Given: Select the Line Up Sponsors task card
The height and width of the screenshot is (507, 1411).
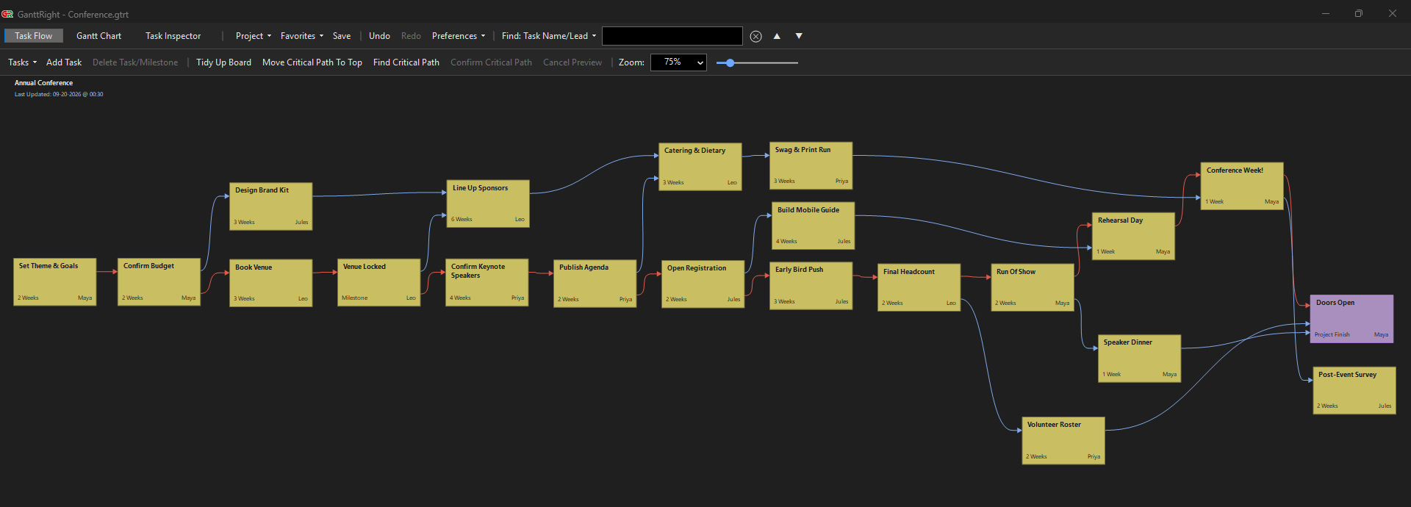Looking at the screenshot, I should pyautogui.click(x=488, y=204).
